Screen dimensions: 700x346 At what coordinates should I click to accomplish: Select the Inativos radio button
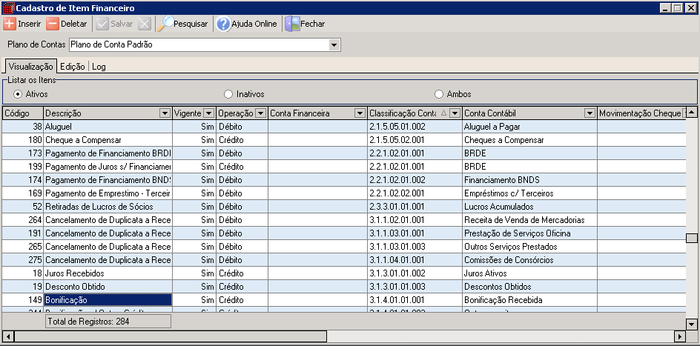[x=228, y=94]
